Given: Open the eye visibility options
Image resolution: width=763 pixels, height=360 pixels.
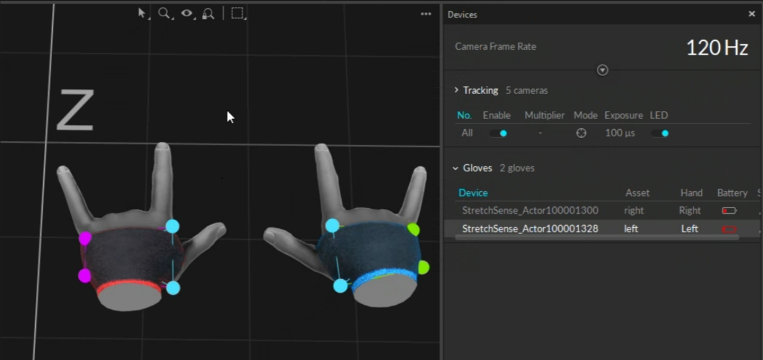Looking at the screenshot, I should 187,13.
